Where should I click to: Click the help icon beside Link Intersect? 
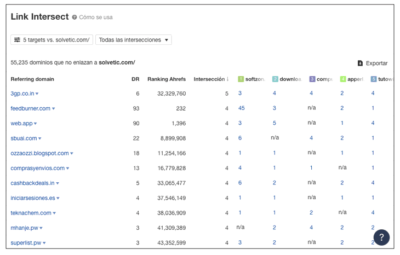(75, 18)
